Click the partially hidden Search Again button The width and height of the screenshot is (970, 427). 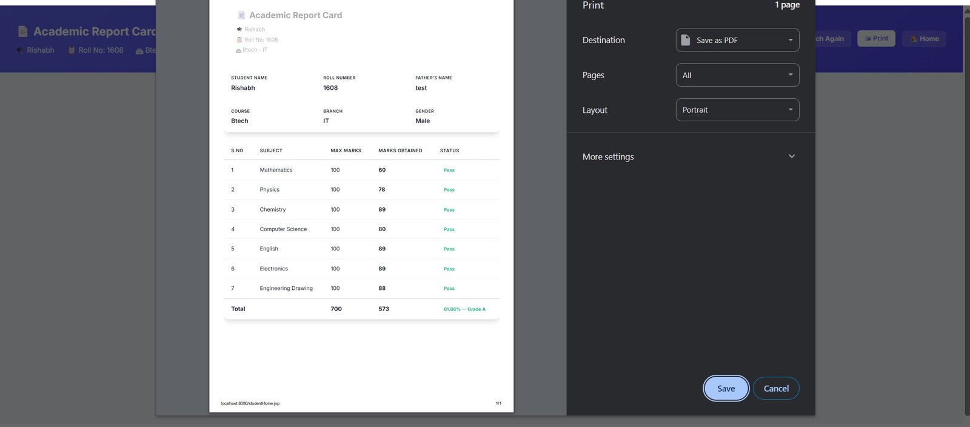[x=833, y=39]
